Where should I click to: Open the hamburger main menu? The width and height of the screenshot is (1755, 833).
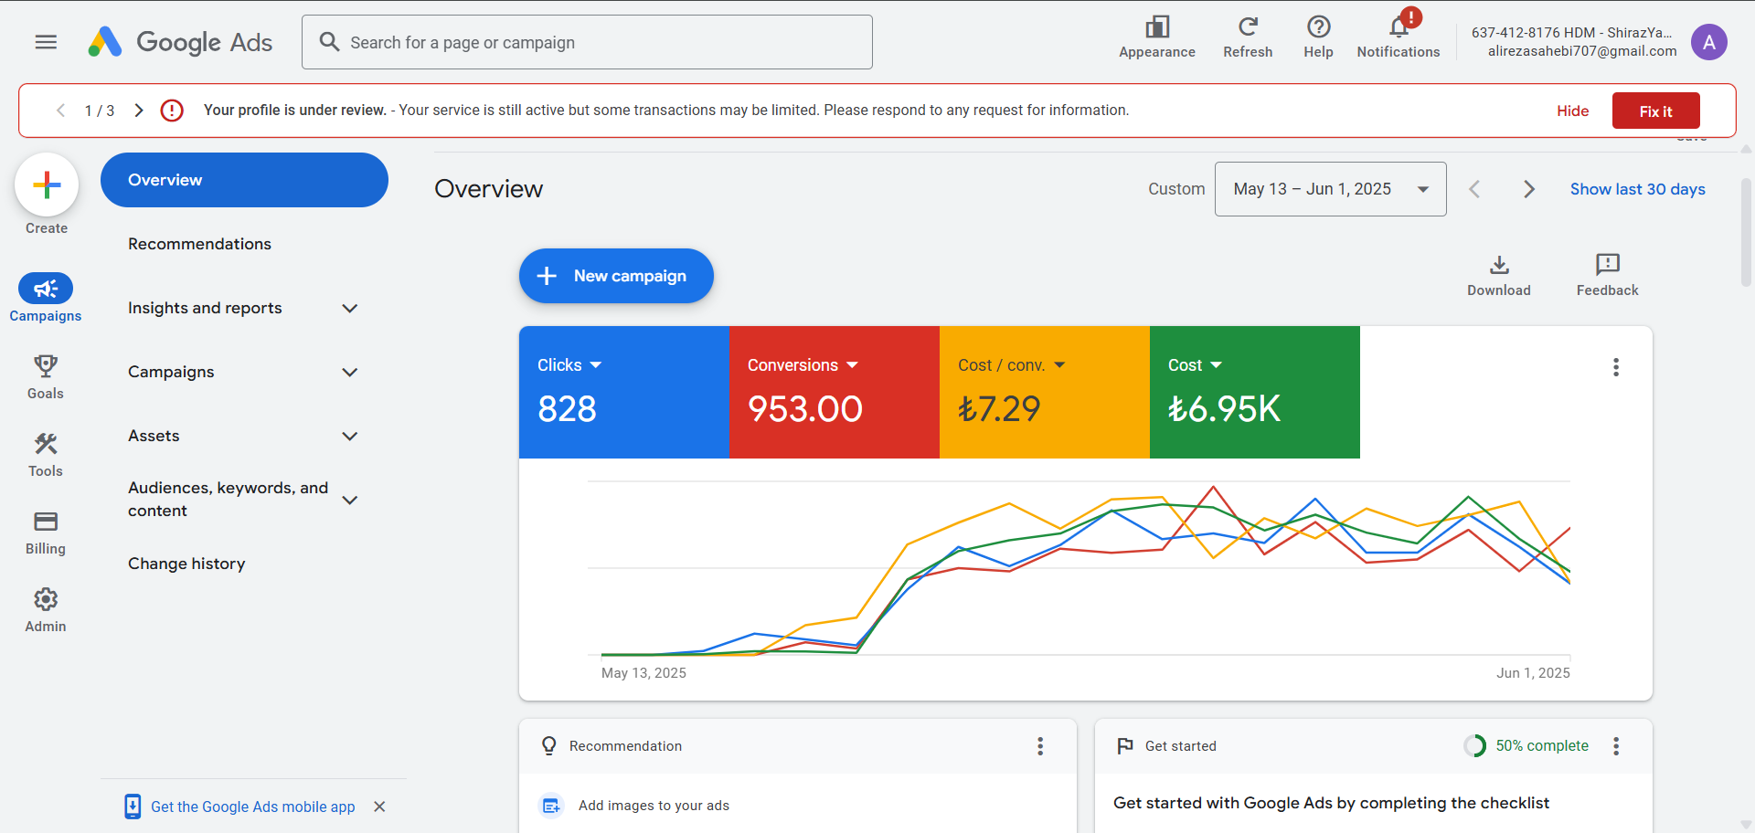(x=46, y=42)
